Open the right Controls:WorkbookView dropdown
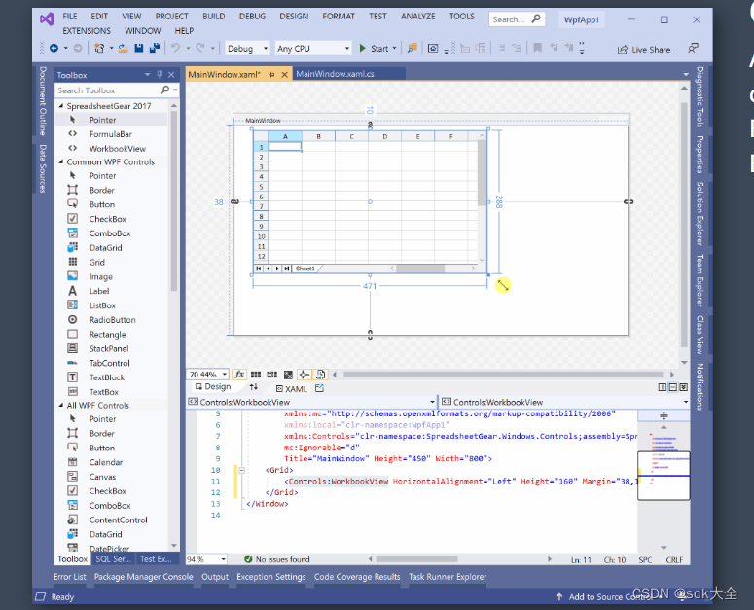The image size is (754, 610). [686, 402]
